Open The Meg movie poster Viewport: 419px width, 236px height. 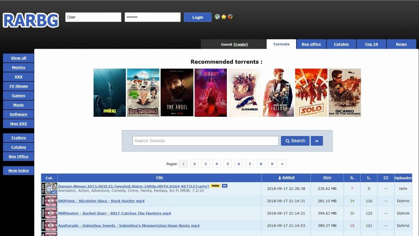coord(110,93)
